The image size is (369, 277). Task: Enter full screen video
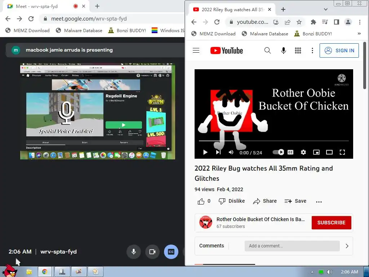coord(342,153)
